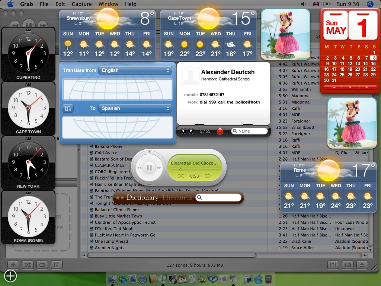Open the Translate from English dropdown
The width and height of the screenshot is (381, 286).
[135, 70]
